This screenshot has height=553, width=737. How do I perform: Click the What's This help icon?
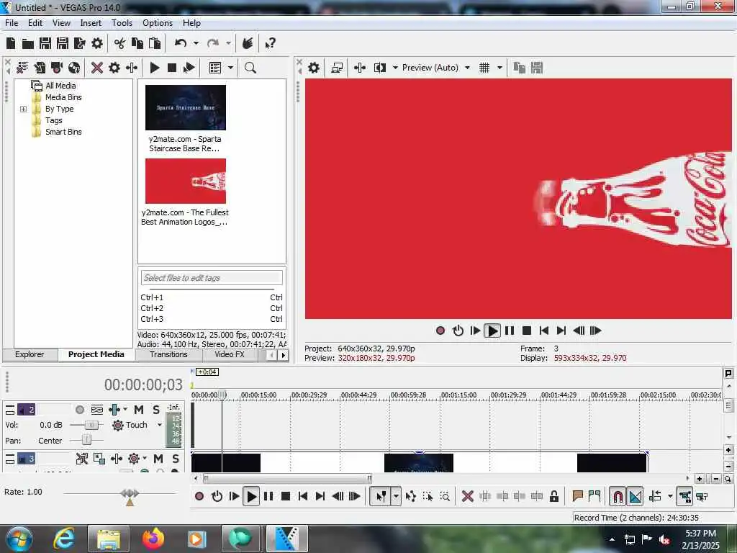(270, 44)
